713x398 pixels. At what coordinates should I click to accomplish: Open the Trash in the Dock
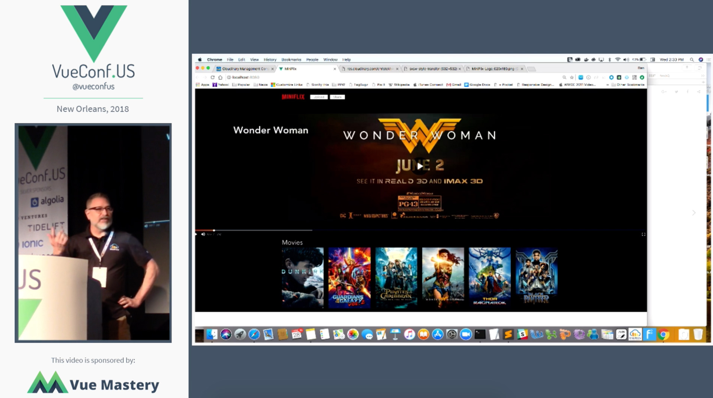(x=698, y=334)
